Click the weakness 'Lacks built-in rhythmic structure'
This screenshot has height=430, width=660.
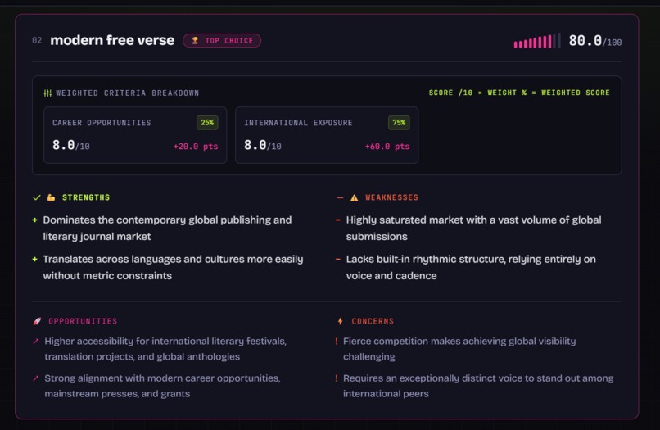click(x=471, y=268)
